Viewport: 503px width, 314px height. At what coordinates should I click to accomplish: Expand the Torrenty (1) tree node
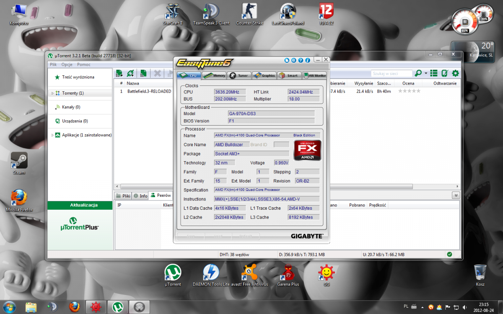coord(52,93)
